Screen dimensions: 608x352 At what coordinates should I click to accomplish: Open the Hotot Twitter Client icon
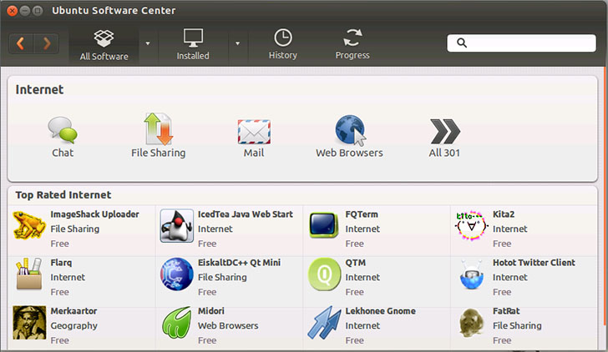tap(471, 274)
